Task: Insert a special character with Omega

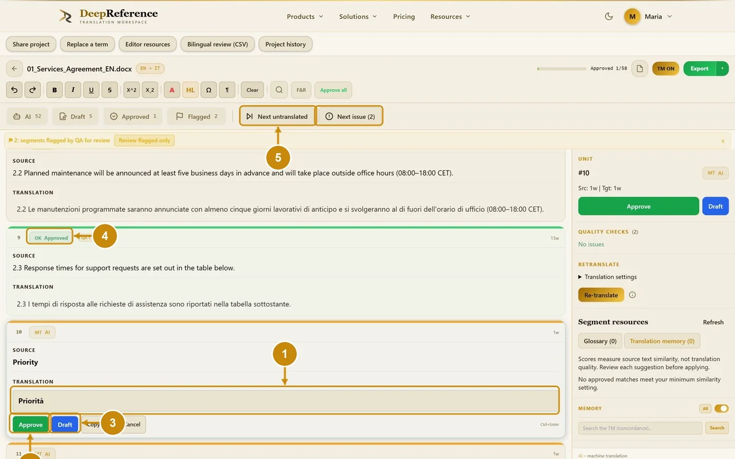Action: click(209, 90)
